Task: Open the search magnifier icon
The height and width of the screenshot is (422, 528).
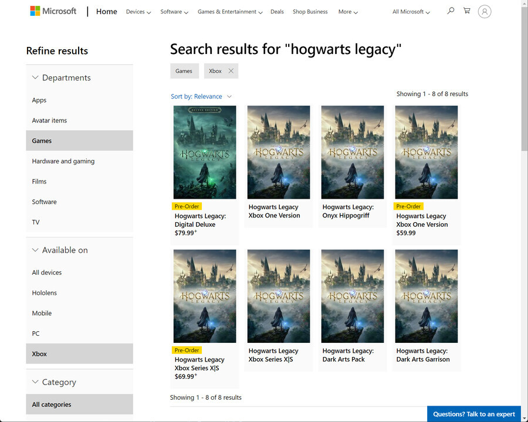Action: click(x=450, y=11)
